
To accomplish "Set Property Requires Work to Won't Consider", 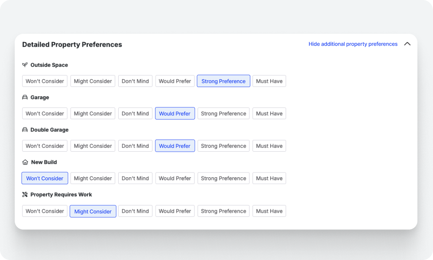I will tap(45, 211).
